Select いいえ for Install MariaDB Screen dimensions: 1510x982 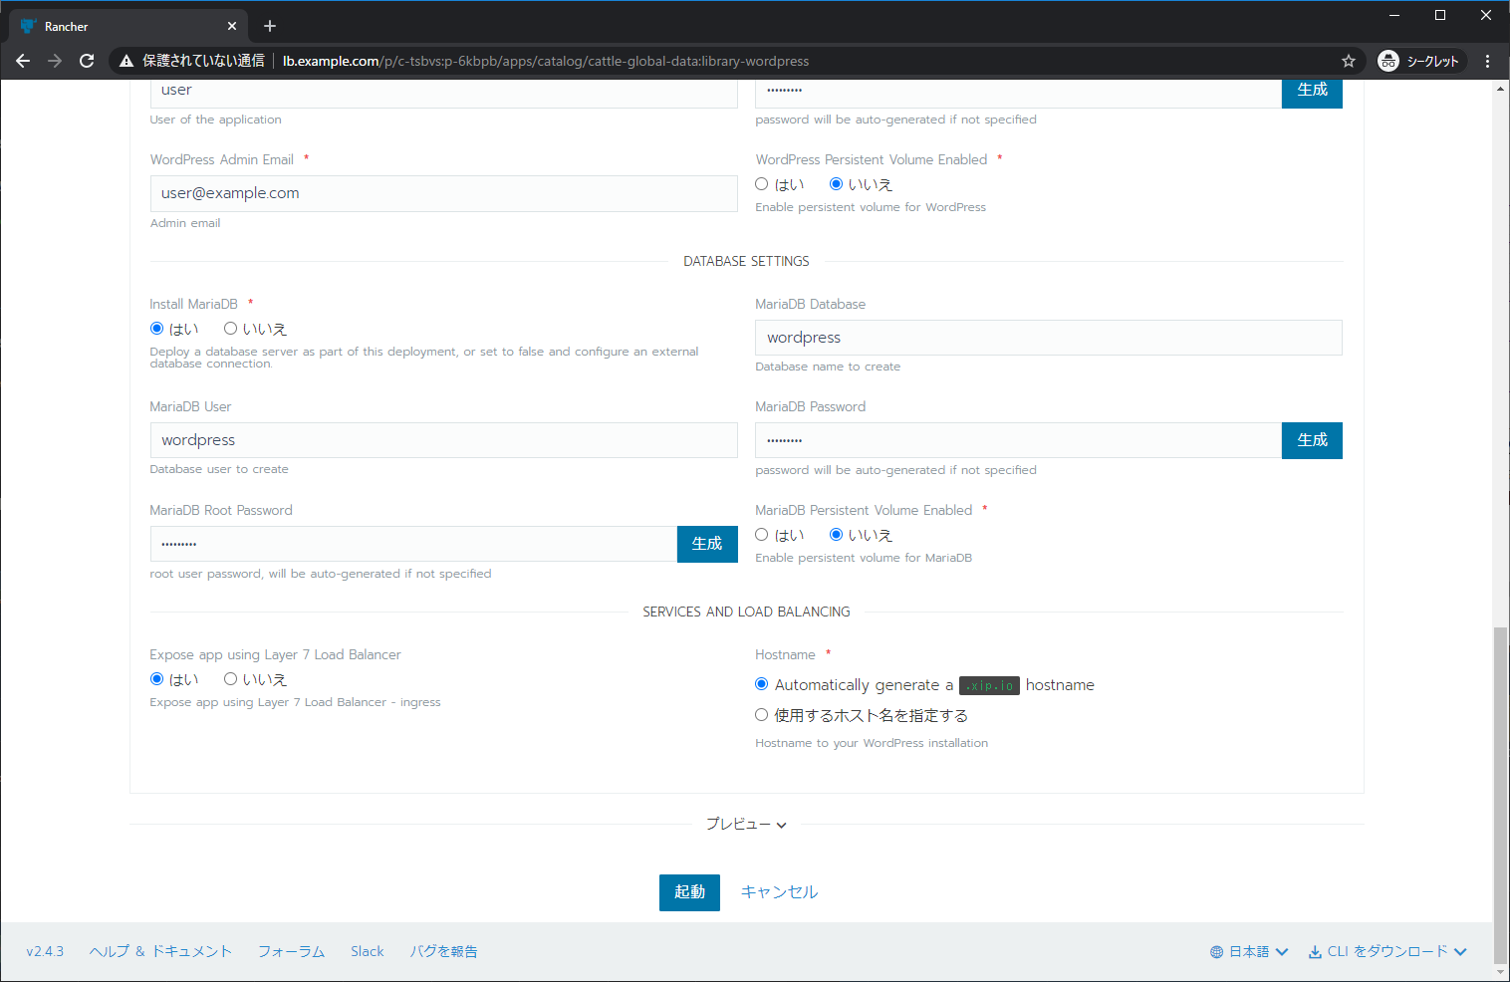(x=230, y=329)
